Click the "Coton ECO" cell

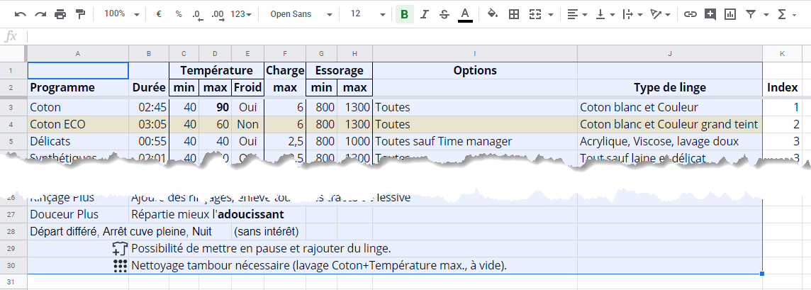point(77,125)
